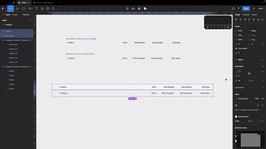The height and width of the screenshot is (149, 266).
Task: Click Align top icon
Action: 249,19
